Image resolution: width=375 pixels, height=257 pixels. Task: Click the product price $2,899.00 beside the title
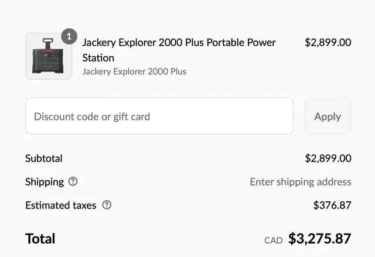(328, 43)
